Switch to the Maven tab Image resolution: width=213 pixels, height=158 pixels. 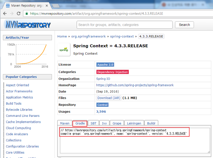(65, 123)
